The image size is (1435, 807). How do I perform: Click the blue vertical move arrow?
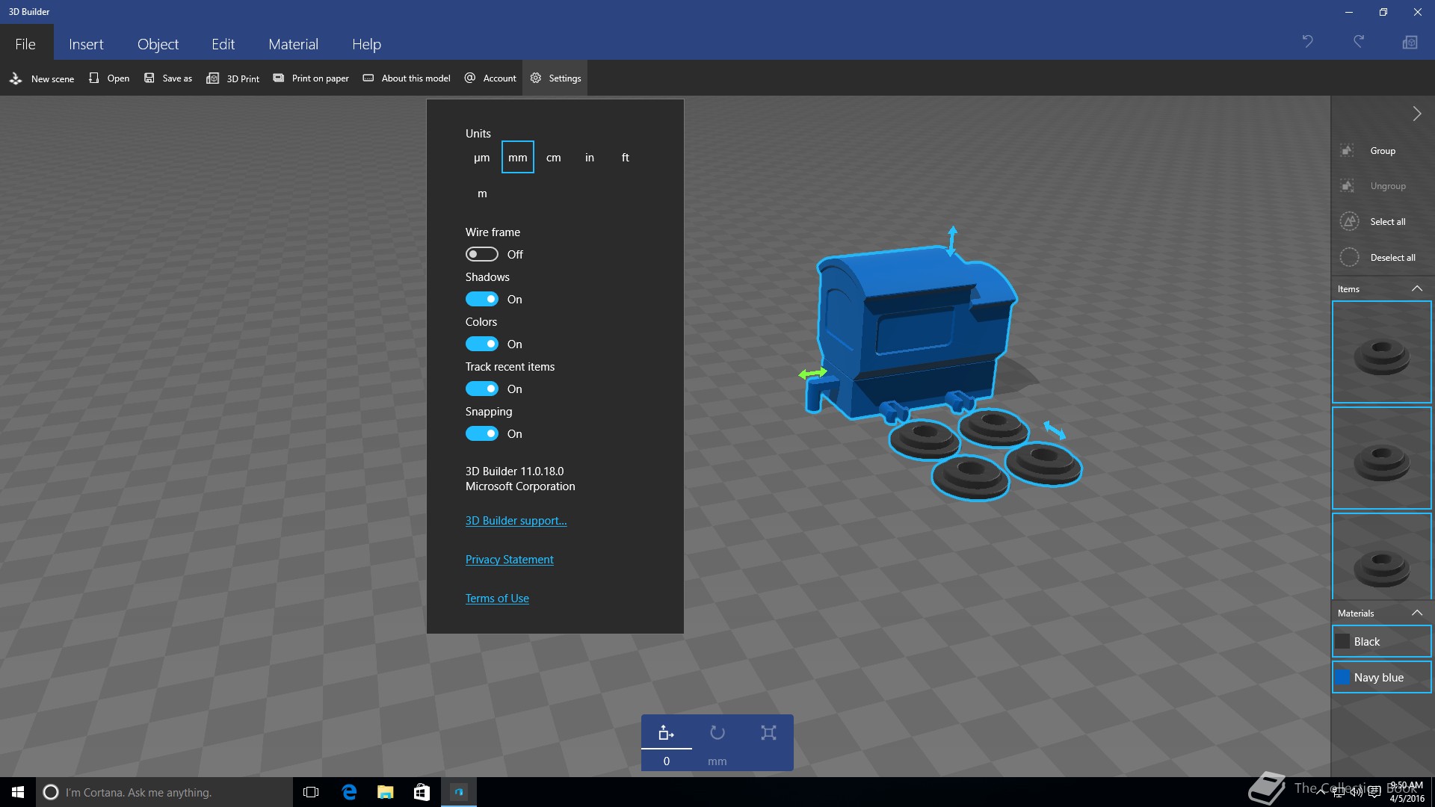point(951,241)
